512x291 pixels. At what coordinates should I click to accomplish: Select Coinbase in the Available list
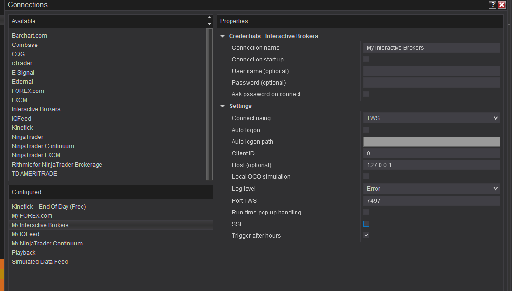pos(25,45)
